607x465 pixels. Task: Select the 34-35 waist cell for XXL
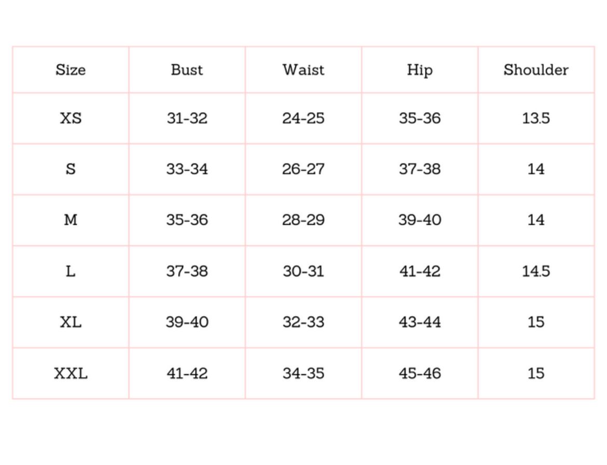tap(303, 373)
